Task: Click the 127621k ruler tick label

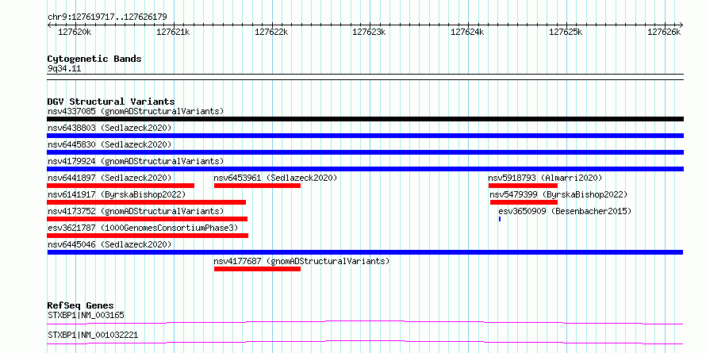Action: coord(173,32)
